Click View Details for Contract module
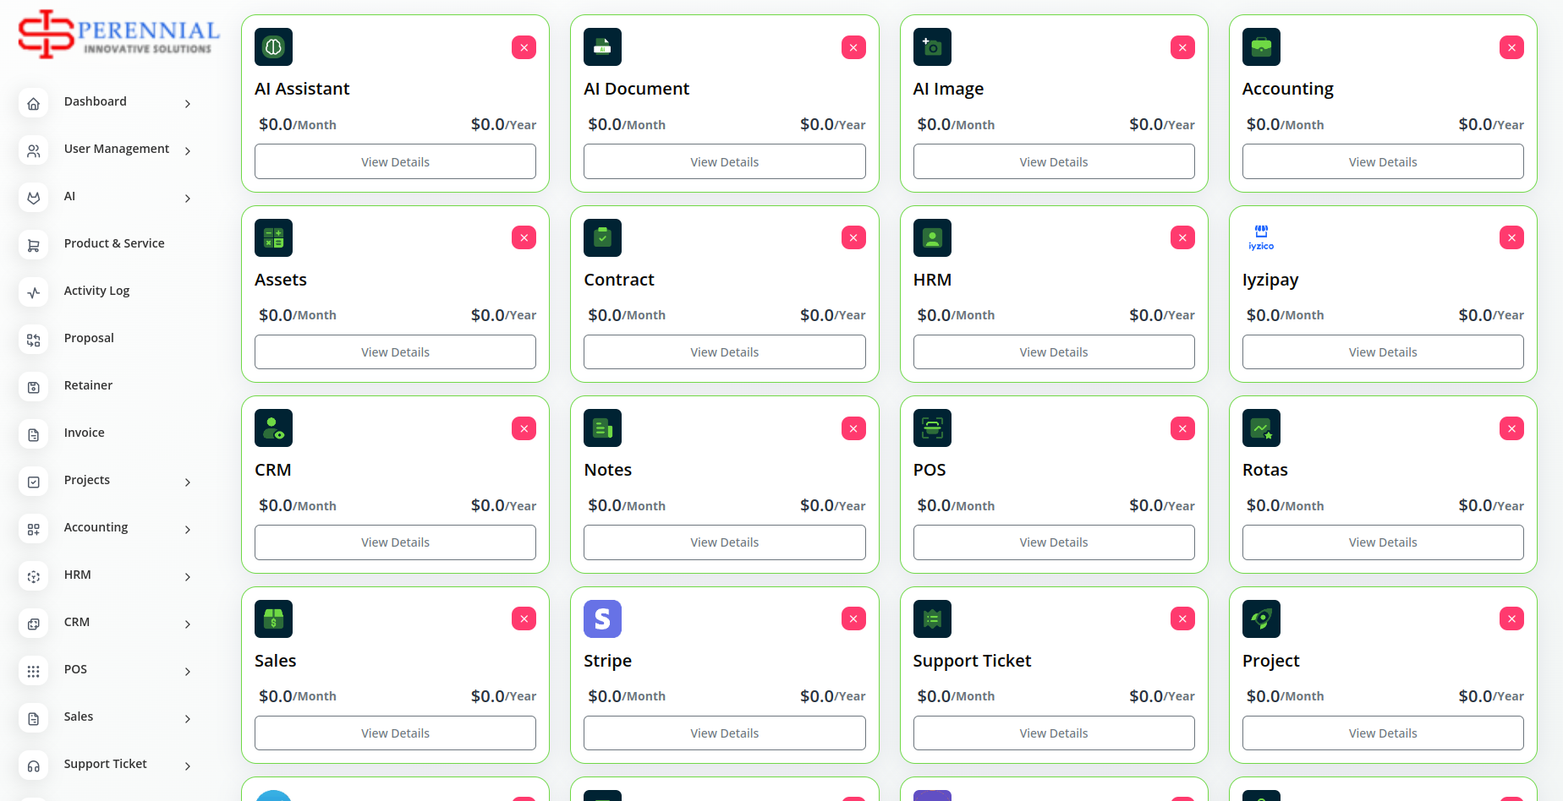 (x=724, y=352)
